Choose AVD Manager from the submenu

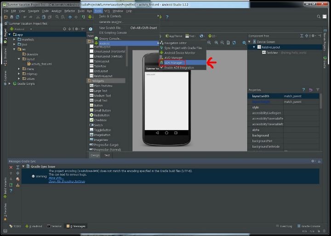[183, 58]
